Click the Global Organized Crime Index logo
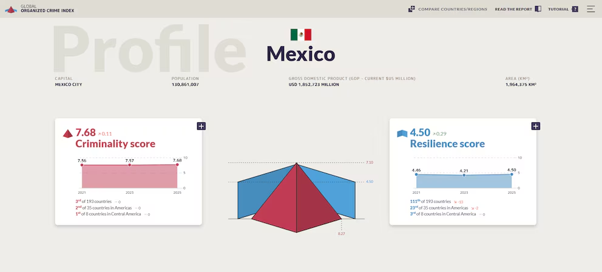This screenshot has width=602, height=272. (x=11, y=9)
